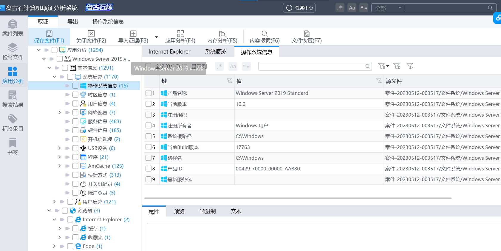This screenshot has height=251, width=501.
Task: Open the 书签 sidebar icon
Action: (x=13, y=147)
